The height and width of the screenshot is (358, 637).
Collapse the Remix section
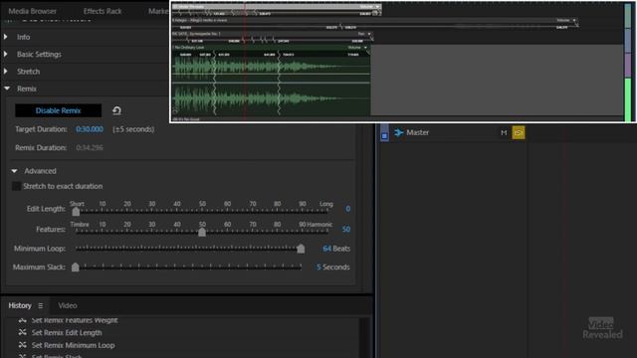[7, 89]
